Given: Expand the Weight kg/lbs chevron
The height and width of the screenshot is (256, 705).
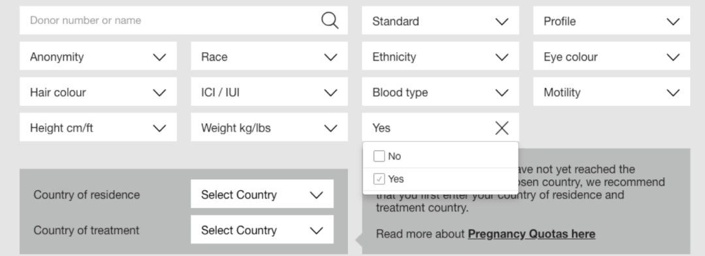Looking at the screenshot, I should (x=330, y=128).
